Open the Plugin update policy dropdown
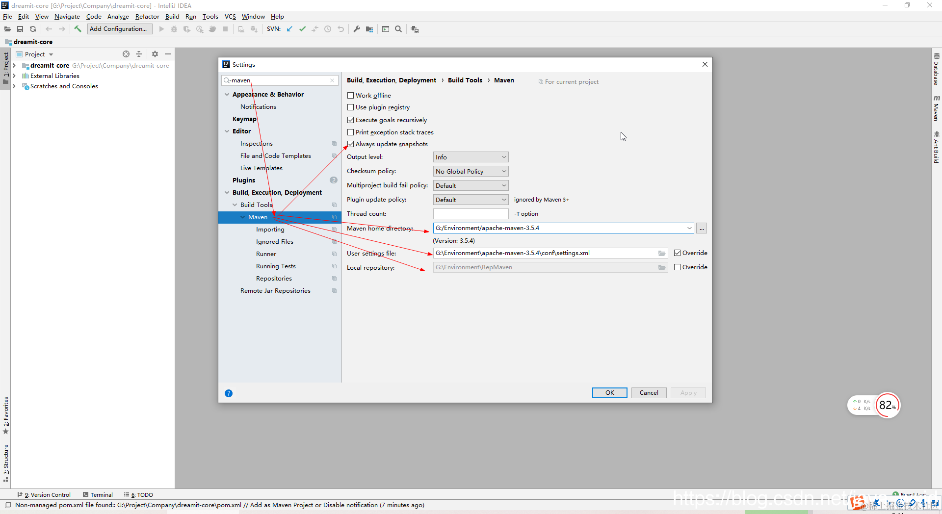Image resolution: width=942 pixels, height=514 pixels. pos(471,200)
